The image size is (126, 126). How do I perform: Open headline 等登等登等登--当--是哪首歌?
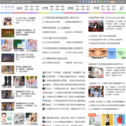click(56, 28)
